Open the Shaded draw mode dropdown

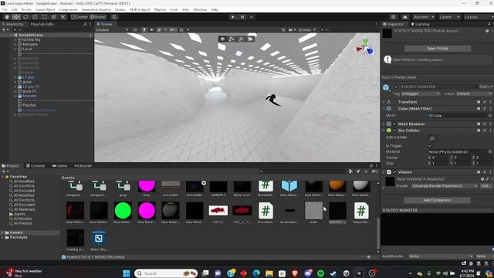112,30
